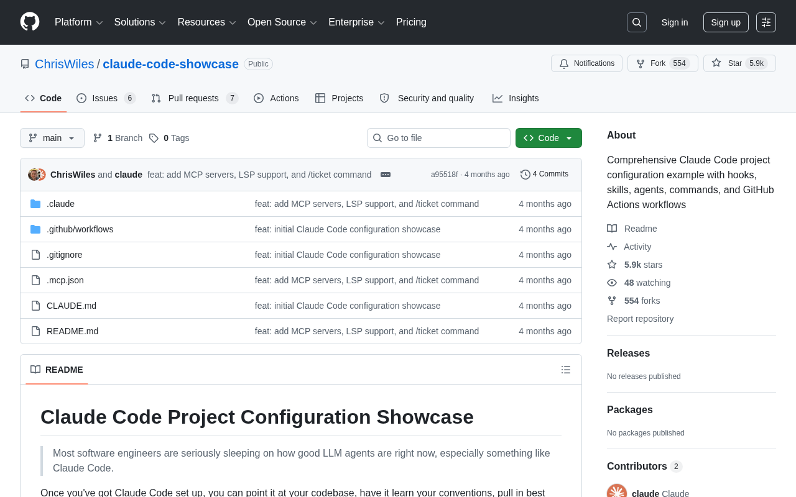Open the README outline list icon
This screenshot has height=497, width=796.
click(x=566, y=370)
